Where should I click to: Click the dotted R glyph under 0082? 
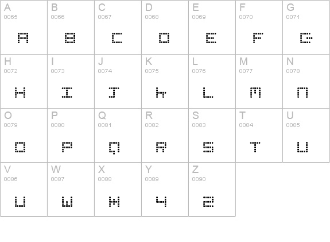point(161,147)
